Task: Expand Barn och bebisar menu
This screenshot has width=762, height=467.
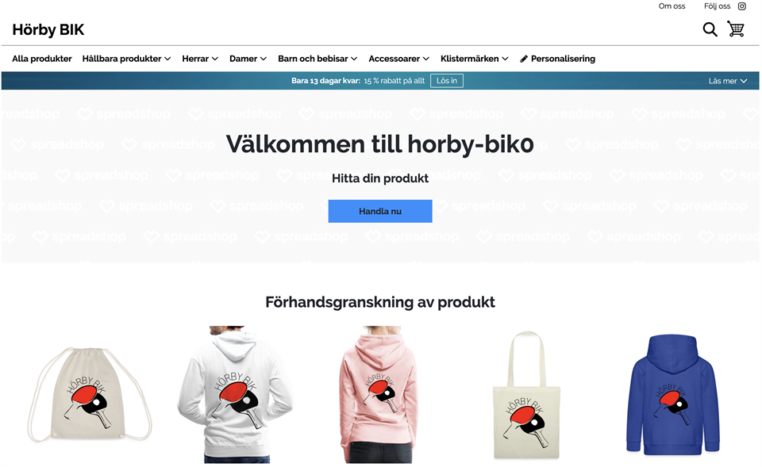Action: pos(317,59)
